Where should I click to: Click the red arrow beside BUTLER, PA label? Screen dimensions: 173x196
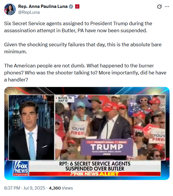coord(56,98)
